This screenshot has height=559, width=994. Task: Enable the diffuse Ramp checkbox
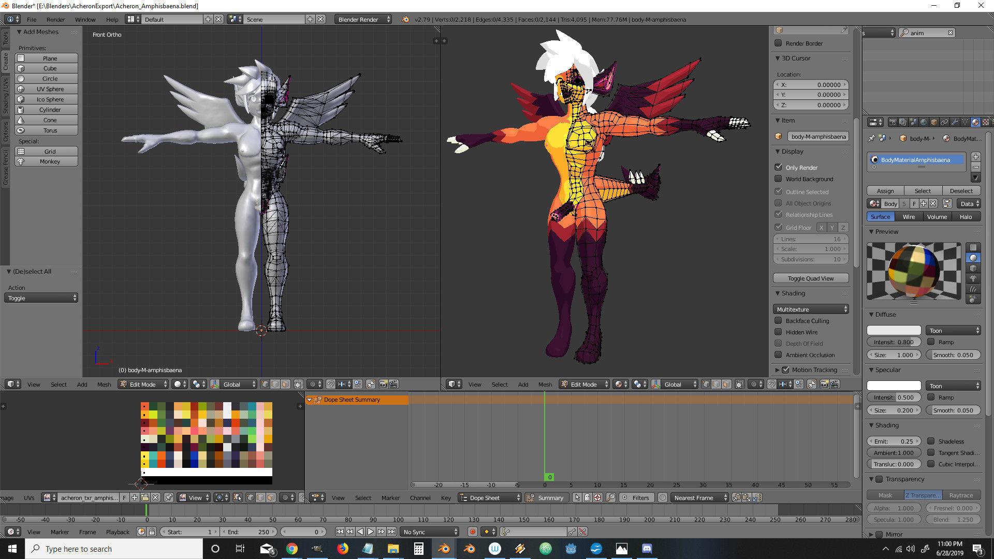coord(931,342)
